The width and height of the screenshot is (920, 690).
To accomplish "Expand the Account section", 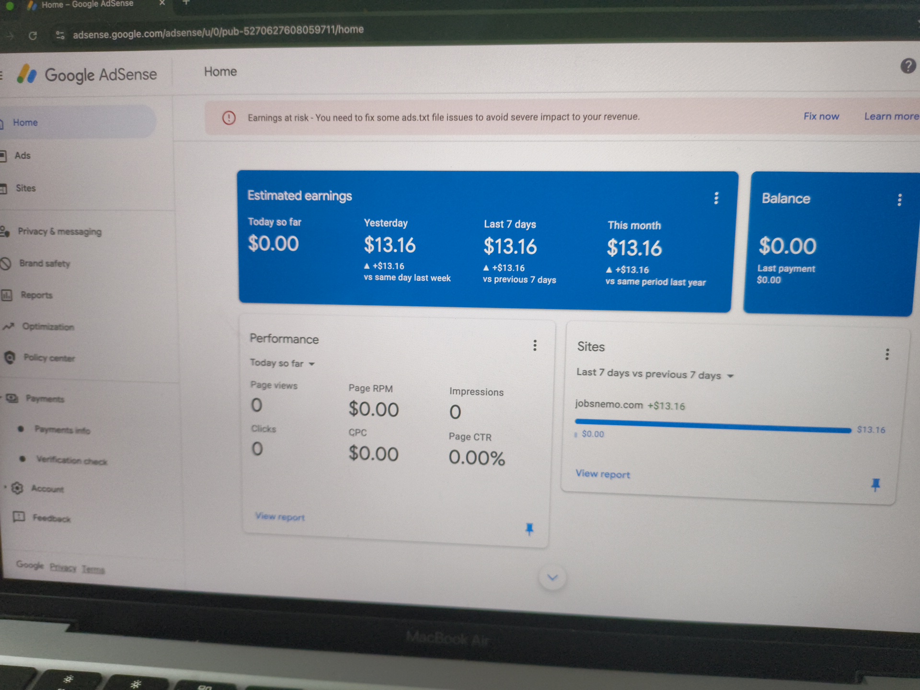I will (x=47, y=489).
